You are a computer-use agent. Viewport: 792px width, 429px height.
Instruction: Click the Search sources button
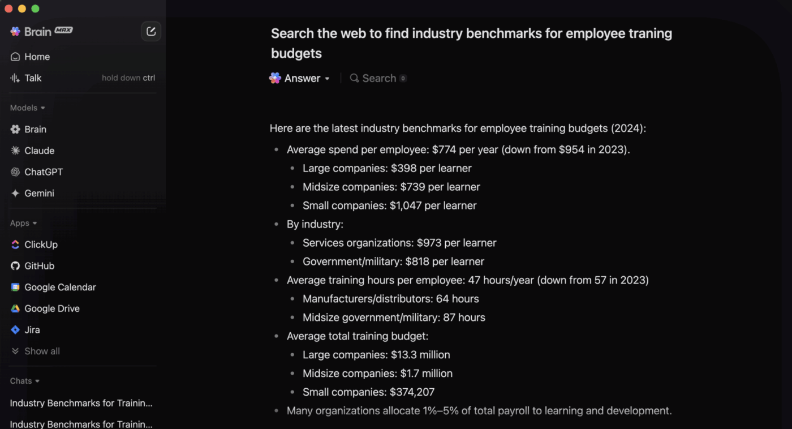pos(377,79)
